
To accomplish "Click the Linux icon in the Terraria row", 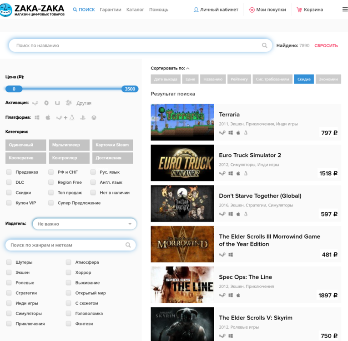I will (246, 133).
